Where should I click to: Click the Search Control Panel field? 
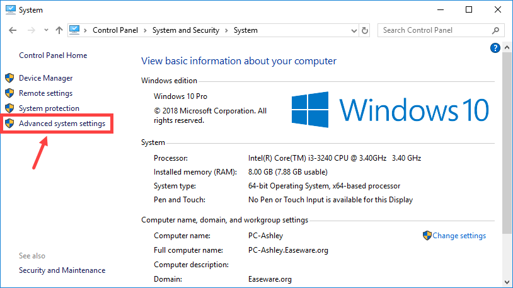435,30
